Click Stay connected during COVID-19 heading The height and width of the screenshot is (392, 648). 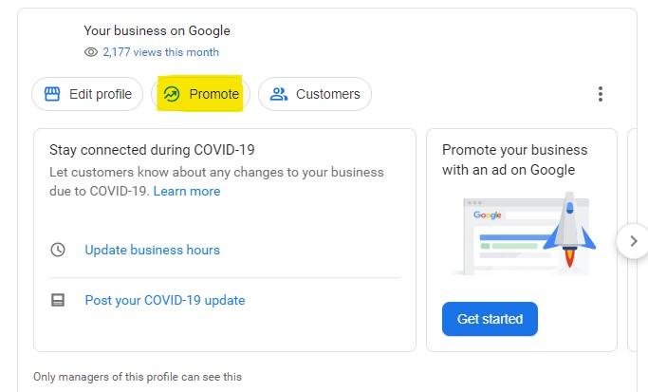click(152, 150)
